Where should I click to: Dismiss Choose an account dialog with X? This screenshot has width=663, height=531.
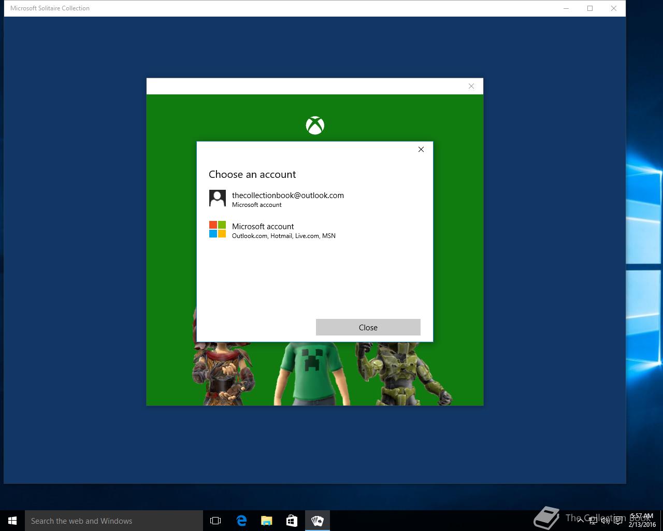click(421, 149)
